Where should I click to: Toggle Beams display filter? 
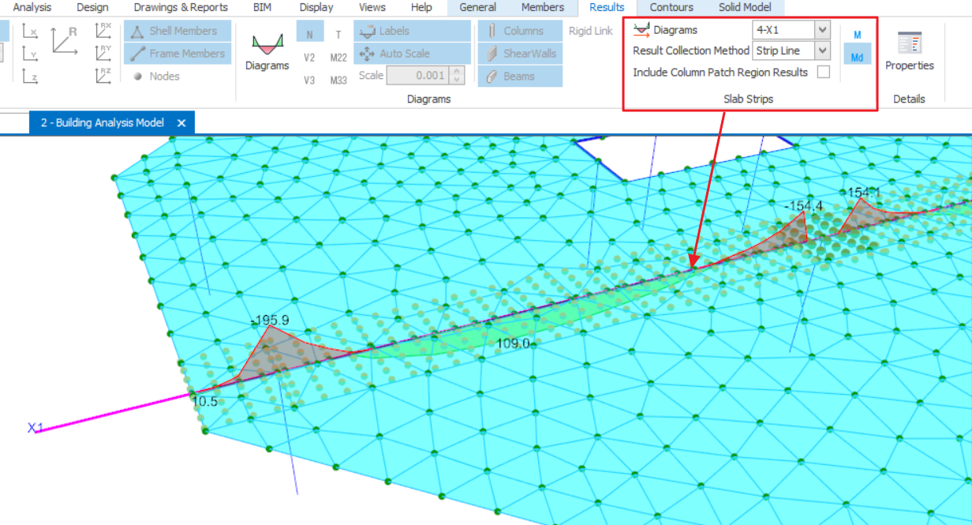point(519,77)
